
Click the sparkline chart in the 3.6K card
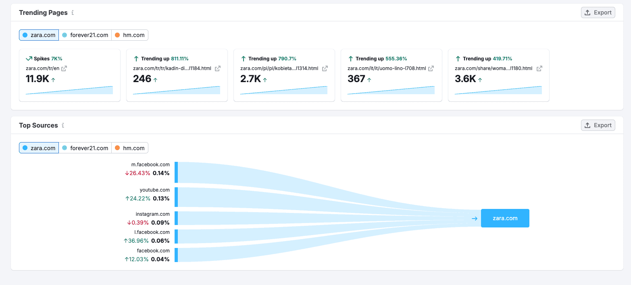coord(498,90)
